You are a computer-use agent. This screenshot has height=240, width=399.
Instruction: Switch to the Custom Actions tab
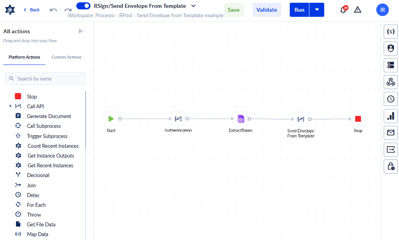coord(67,57)
